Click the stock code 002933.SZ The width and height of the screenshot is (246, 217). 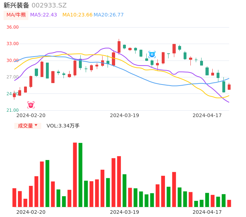click(x=49, y=5)
